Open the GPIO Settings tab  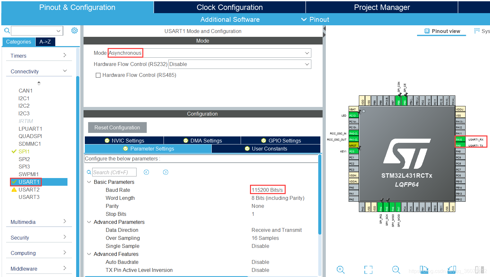click(x=281, y=141)
